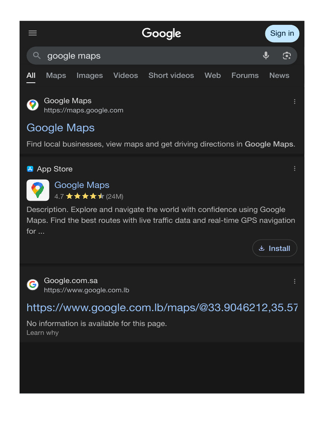Click the (24M) review count
The image size is (324, 432).
point(115,197)
